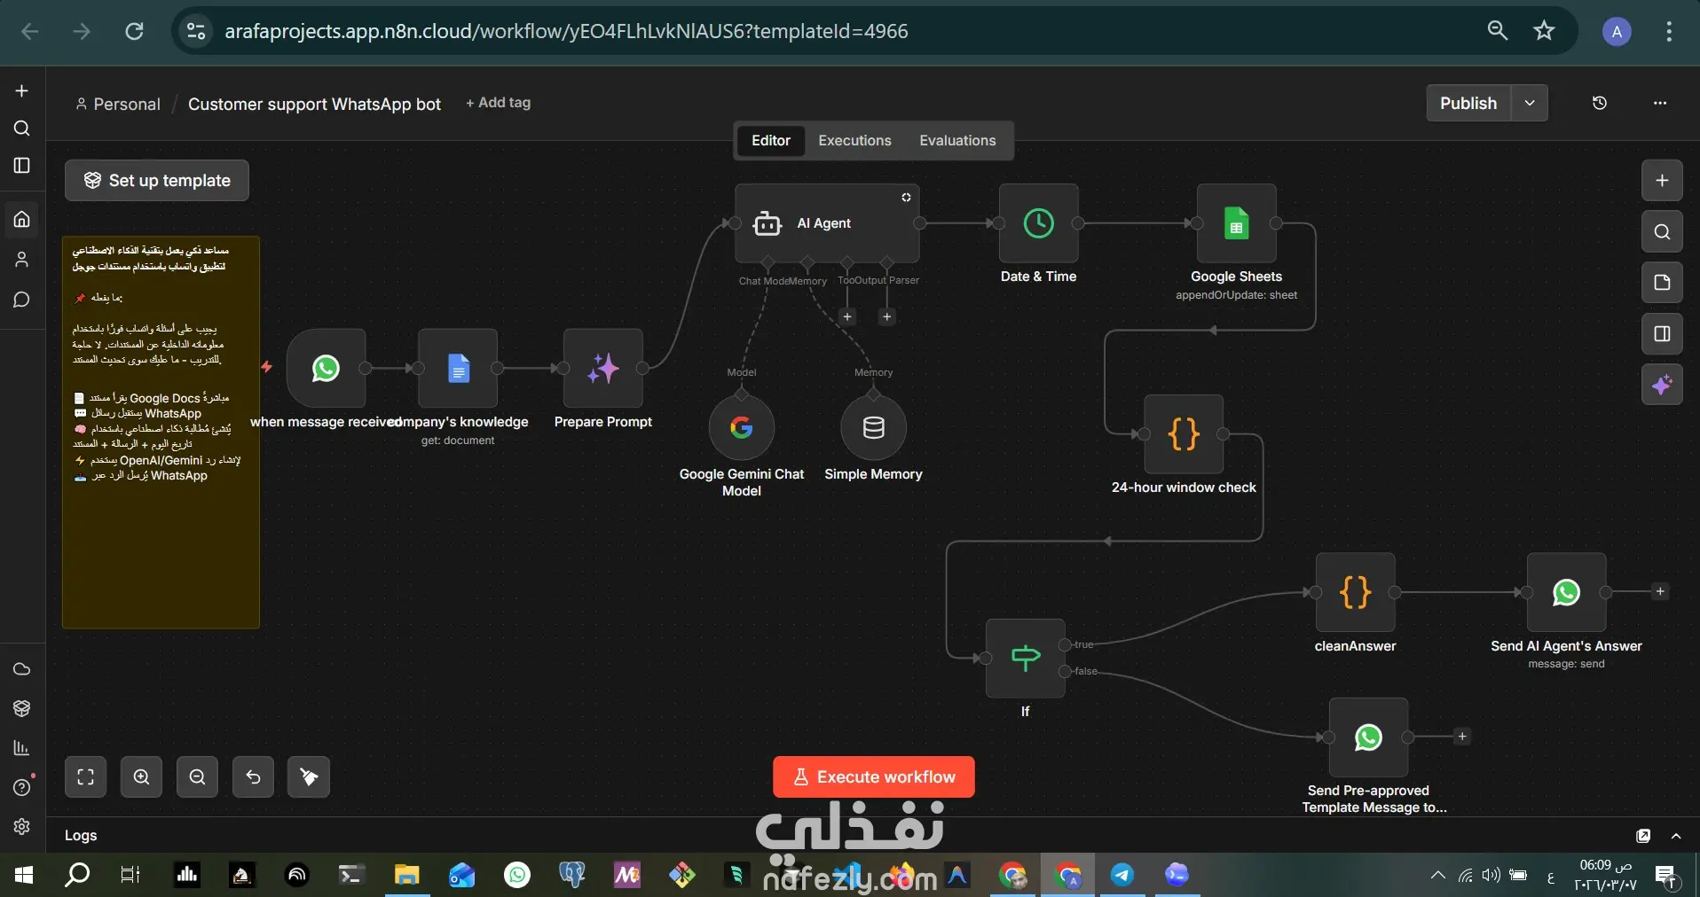Click the browser address bar URL

pos(566,31)
